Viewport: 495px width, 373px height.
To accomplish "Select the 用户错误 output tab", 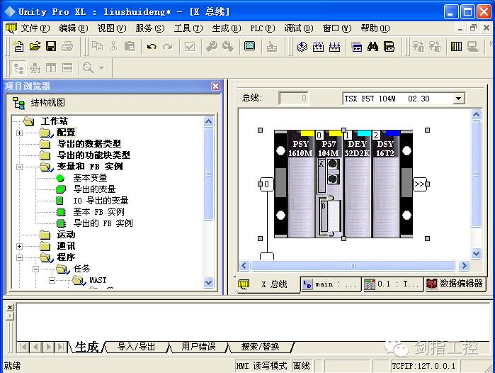I will (198, 347).
